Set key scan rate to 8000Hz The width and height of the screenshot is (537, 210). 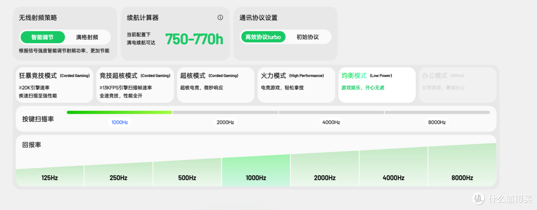437,122
